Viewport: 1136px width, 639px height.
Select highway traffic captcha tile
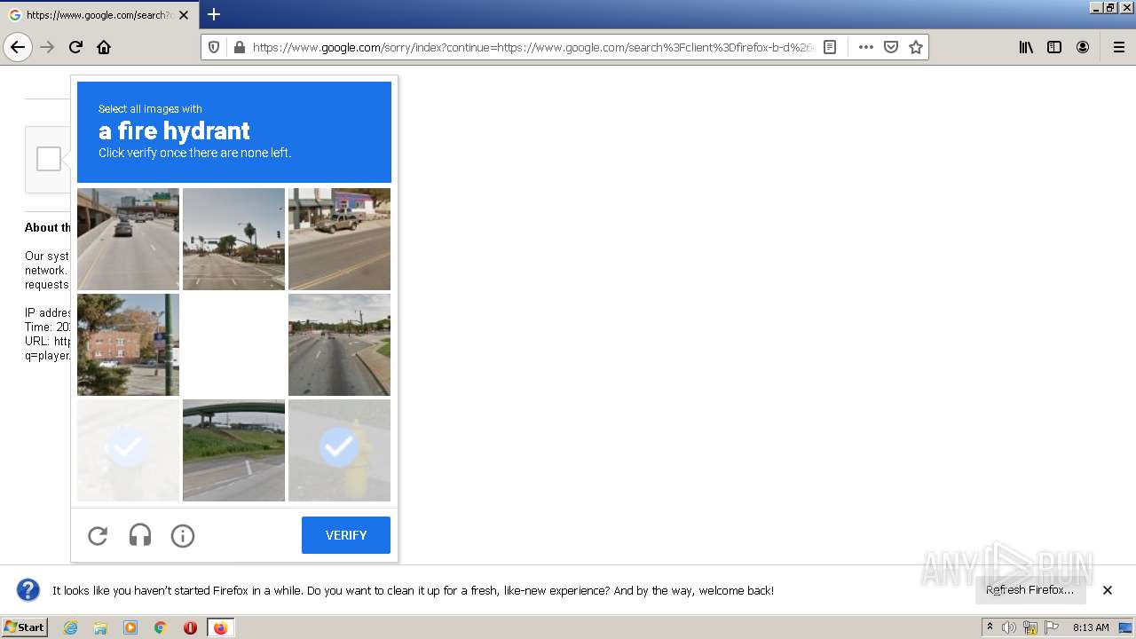[128, 239]
